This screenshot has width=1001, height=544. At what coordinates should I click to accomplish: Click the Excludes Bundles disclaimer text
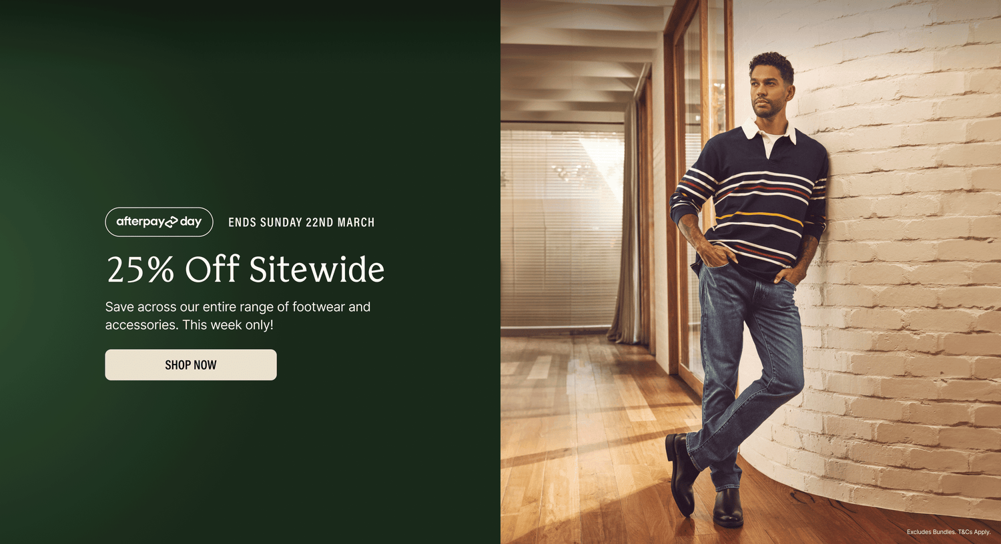click(x=931, y=532)
